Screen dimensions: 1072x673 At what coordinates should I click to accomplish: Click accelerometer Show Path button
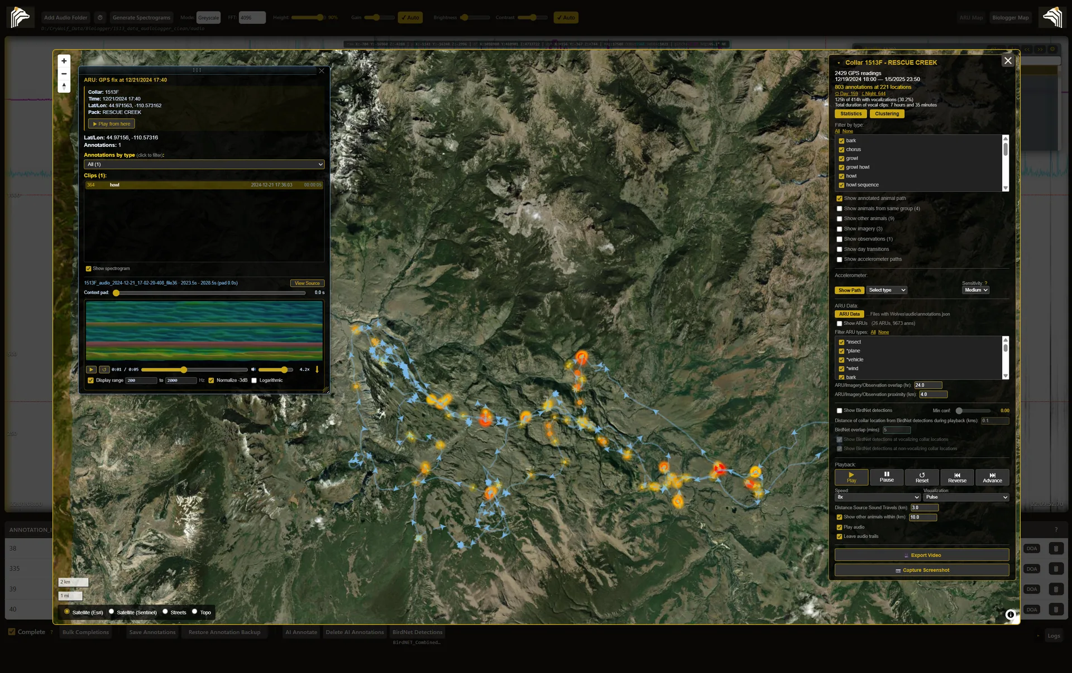tap(849, 290)
